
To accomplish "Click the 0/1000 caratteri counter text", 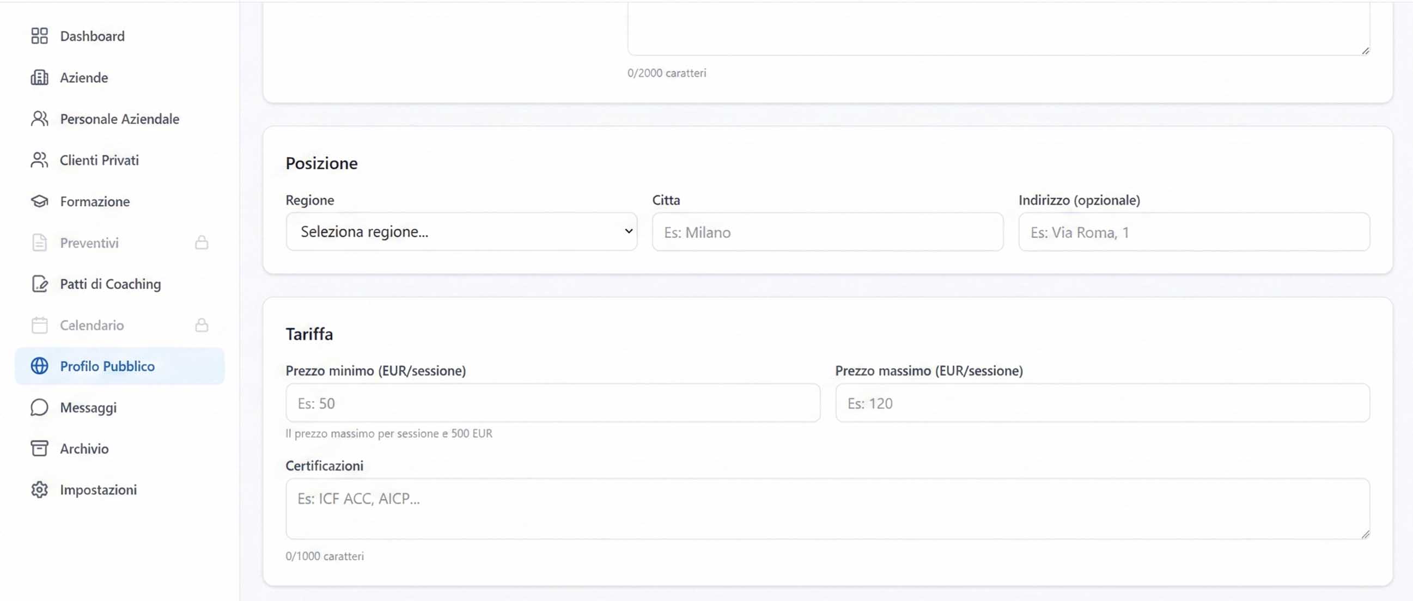I will [325, 556].
